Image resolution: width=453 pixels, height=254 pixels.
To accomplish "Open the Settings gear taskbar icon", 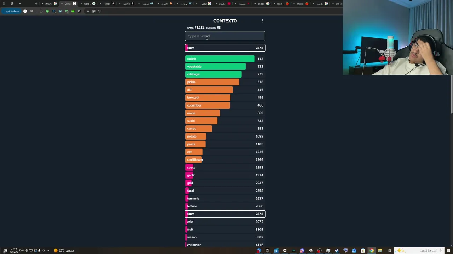I will pyautogui.click(x=285, y=250).
